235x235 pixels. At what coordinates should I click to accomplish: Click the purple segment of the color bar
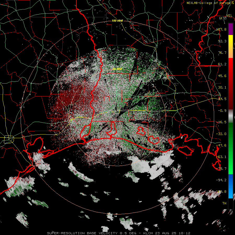tap(231, 29)
